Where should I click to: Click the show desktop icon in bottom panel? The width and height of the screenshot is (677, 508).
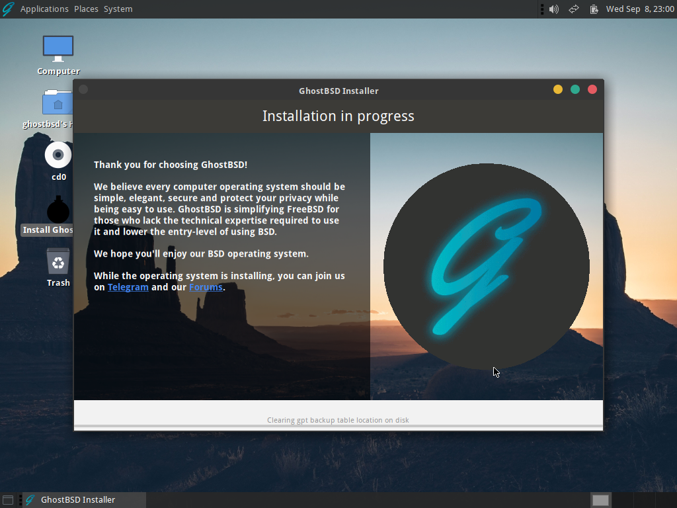coord(8,500)
